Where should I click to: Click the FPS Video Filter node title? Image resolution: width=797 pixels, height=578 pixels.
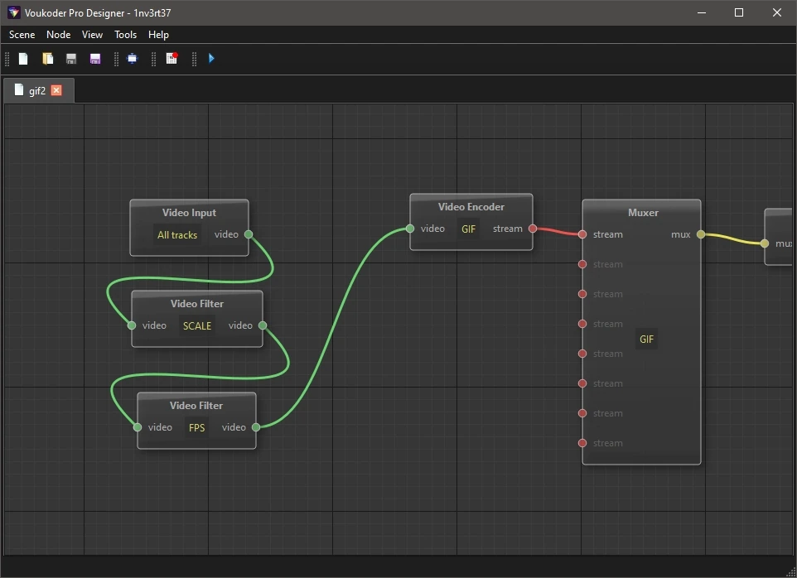tap(196, 405)
